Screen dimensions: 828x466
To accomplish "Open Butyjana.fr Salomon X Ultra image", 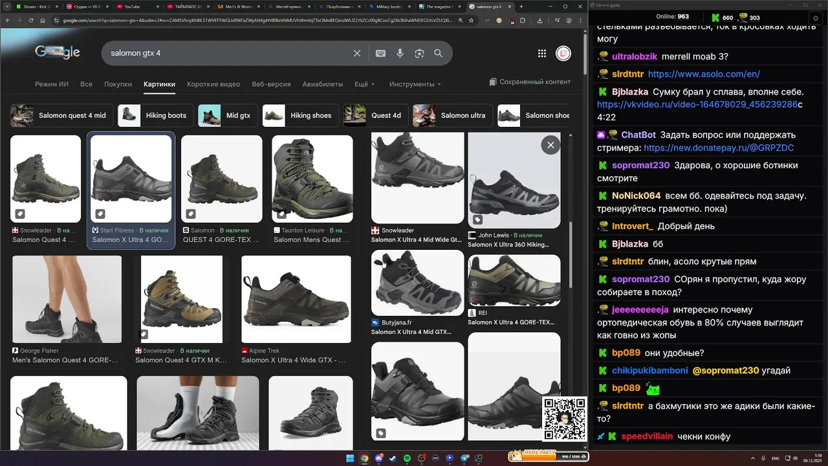I will click(x=418, y=283).
